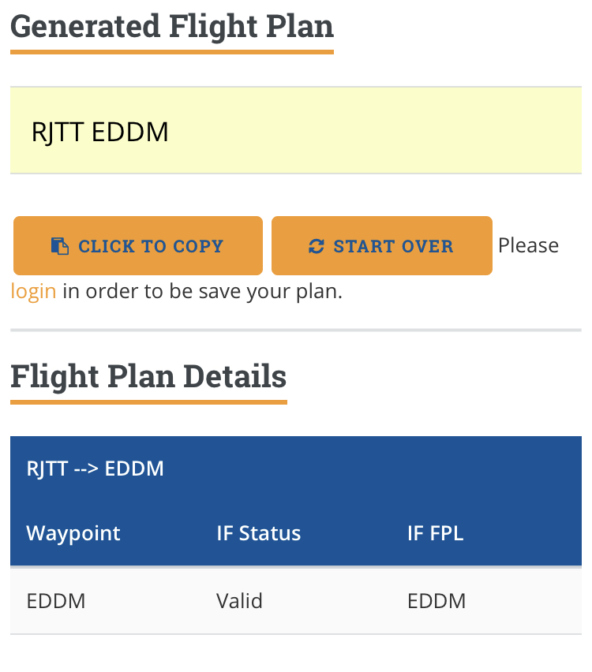Click the EDDM cell under IF FPL
This screenshot has height=672, width=592.
pyautogui.click(x=437, y=601)
